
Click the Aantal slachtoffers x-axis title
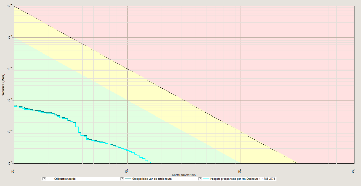pos(183,175)
